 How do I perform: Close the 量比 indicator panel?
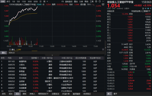(103, 50)
